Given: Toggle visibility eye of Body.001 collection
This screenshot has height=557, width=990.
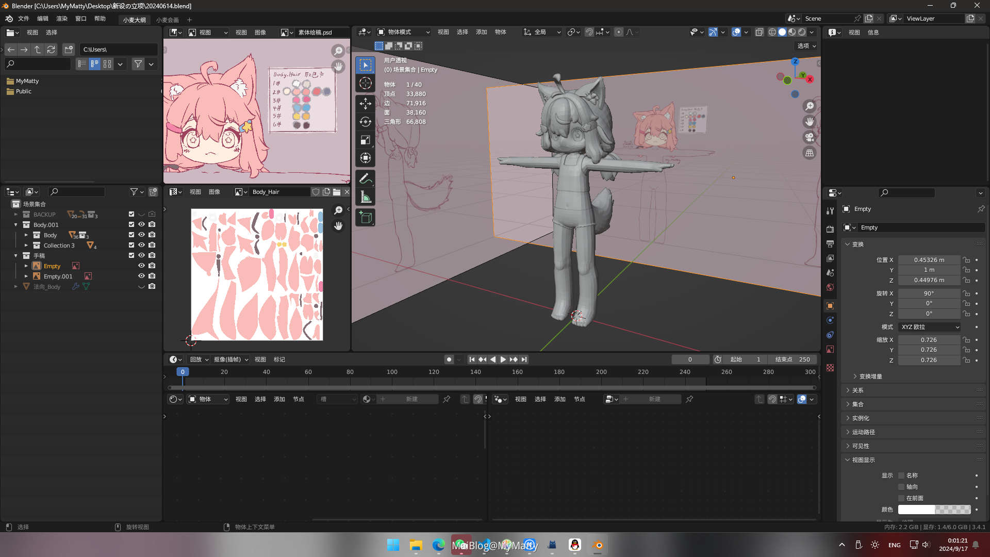Looking at the screenshot, I should 141,225.
